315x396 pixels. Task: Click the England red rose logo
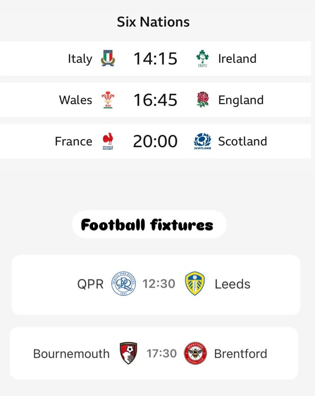pos(203,99)
